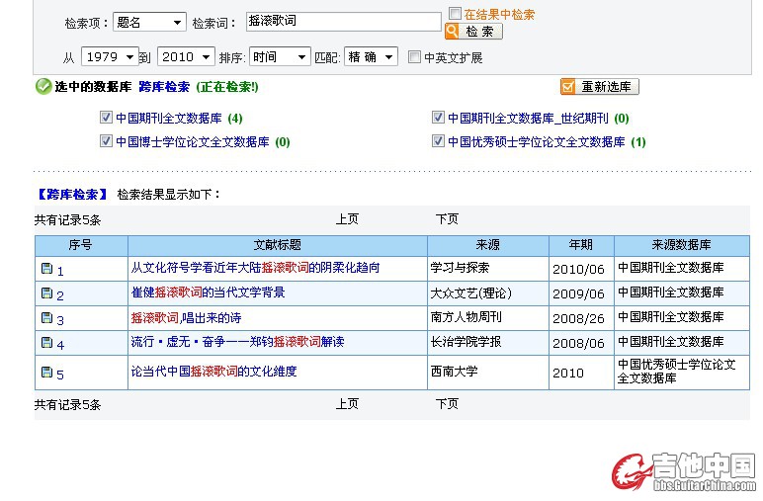Click the top 上页 previous page link
This screenshot has height=501, width=763.
pos(347,219)
